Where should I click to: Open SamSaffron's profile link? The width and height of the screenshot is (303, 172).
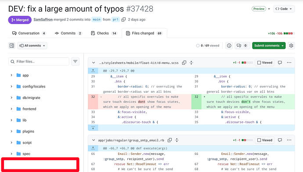pyautogui.click(x=43, y=19)
